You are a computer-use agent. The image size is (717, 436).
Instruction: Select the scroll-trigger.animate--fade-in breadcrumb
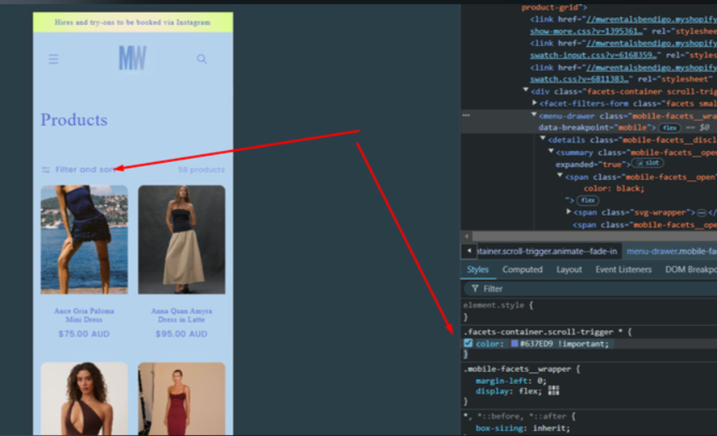[x=547, y=251]
